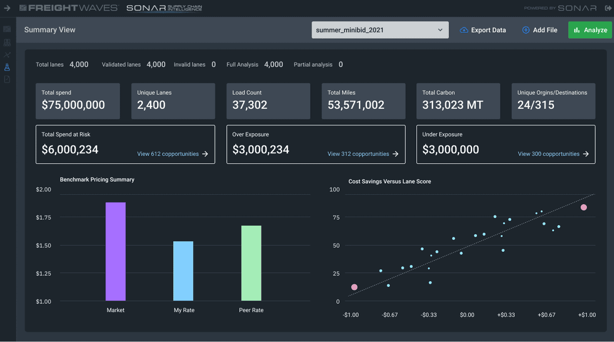Click the Full Analysis label

tap(243, 65)
